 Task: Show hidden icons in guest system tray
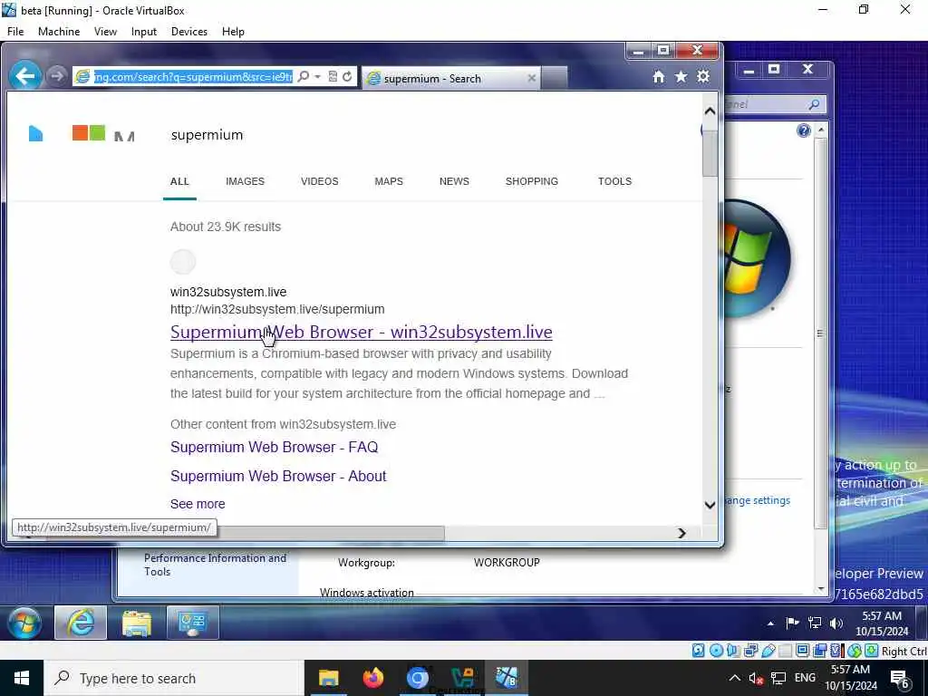click(770, 623)
